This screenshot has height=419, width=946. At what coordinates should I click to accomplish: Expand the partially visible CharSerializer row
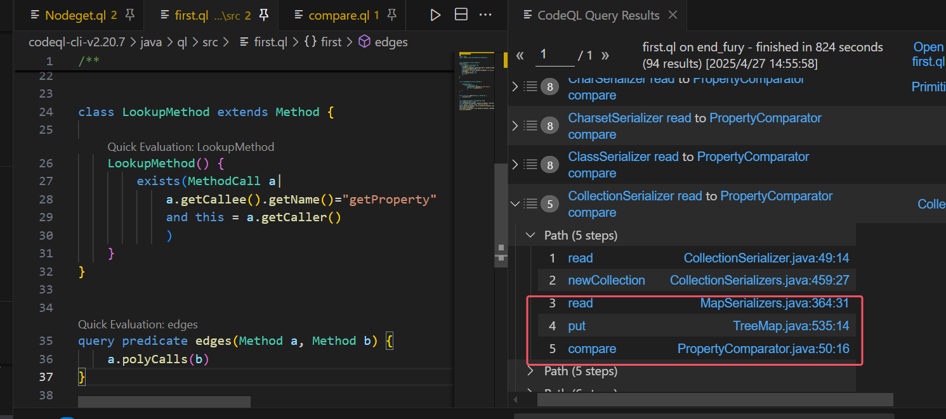coord(515,87)
